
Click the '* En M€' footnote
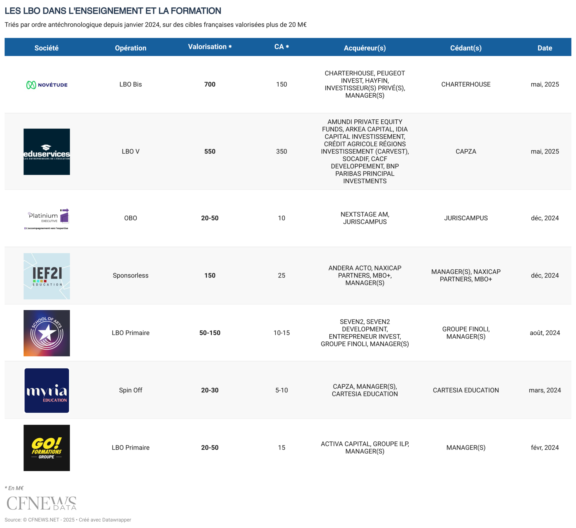tap(14, 488)
